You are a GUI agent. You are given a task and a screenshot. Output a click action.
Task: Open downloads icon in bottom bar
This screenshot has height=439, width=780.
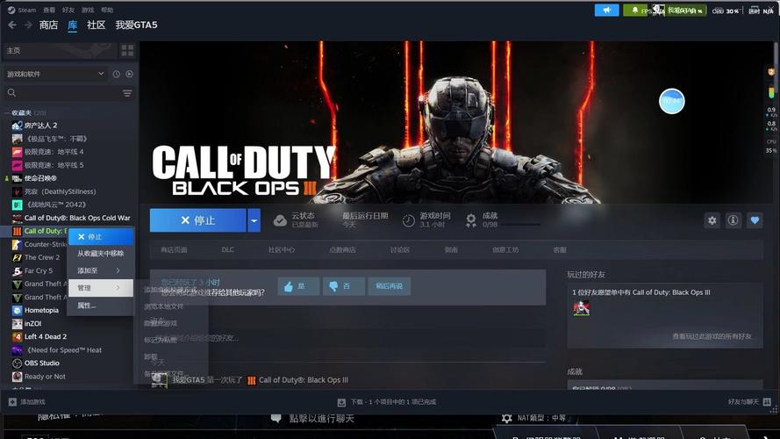[341, 402]
